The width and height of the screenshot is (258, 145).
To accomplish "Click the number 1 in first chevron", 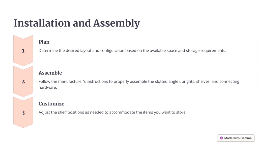I will pyautogui.click(x=23, y=51).
